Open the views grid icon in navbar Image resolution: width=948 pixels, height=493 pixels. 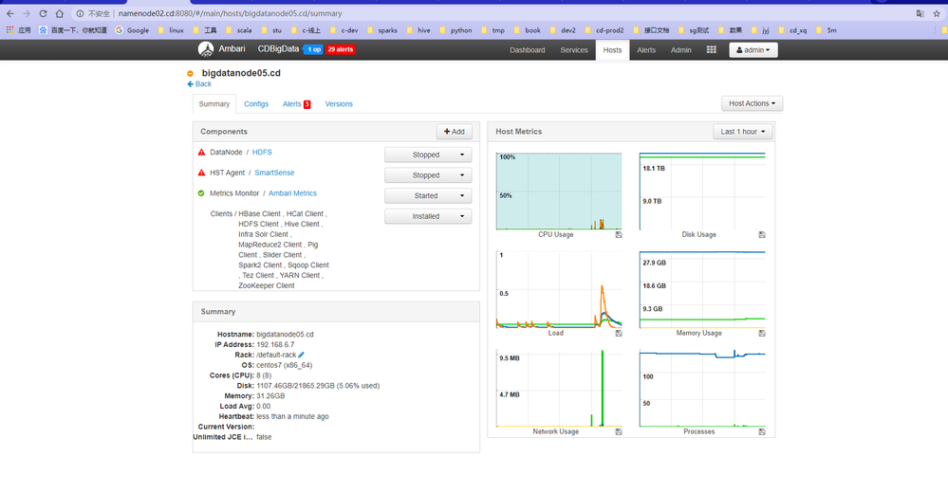click(712, 49)
